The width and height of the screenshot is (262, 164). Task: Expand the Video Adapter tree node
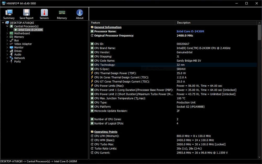coord(7,44)
